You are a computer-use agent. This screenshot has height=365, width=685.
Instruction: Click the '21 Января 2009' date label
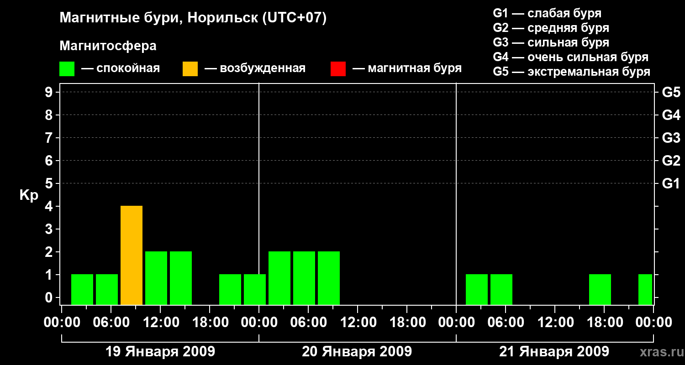coord(554,352)
